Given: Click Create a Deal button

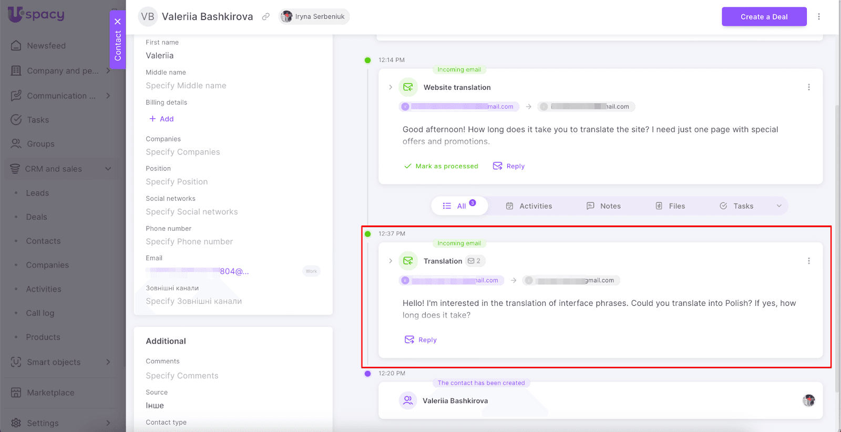Looking at the screenshot, I should pyautogui.click(x=764, y=17).
